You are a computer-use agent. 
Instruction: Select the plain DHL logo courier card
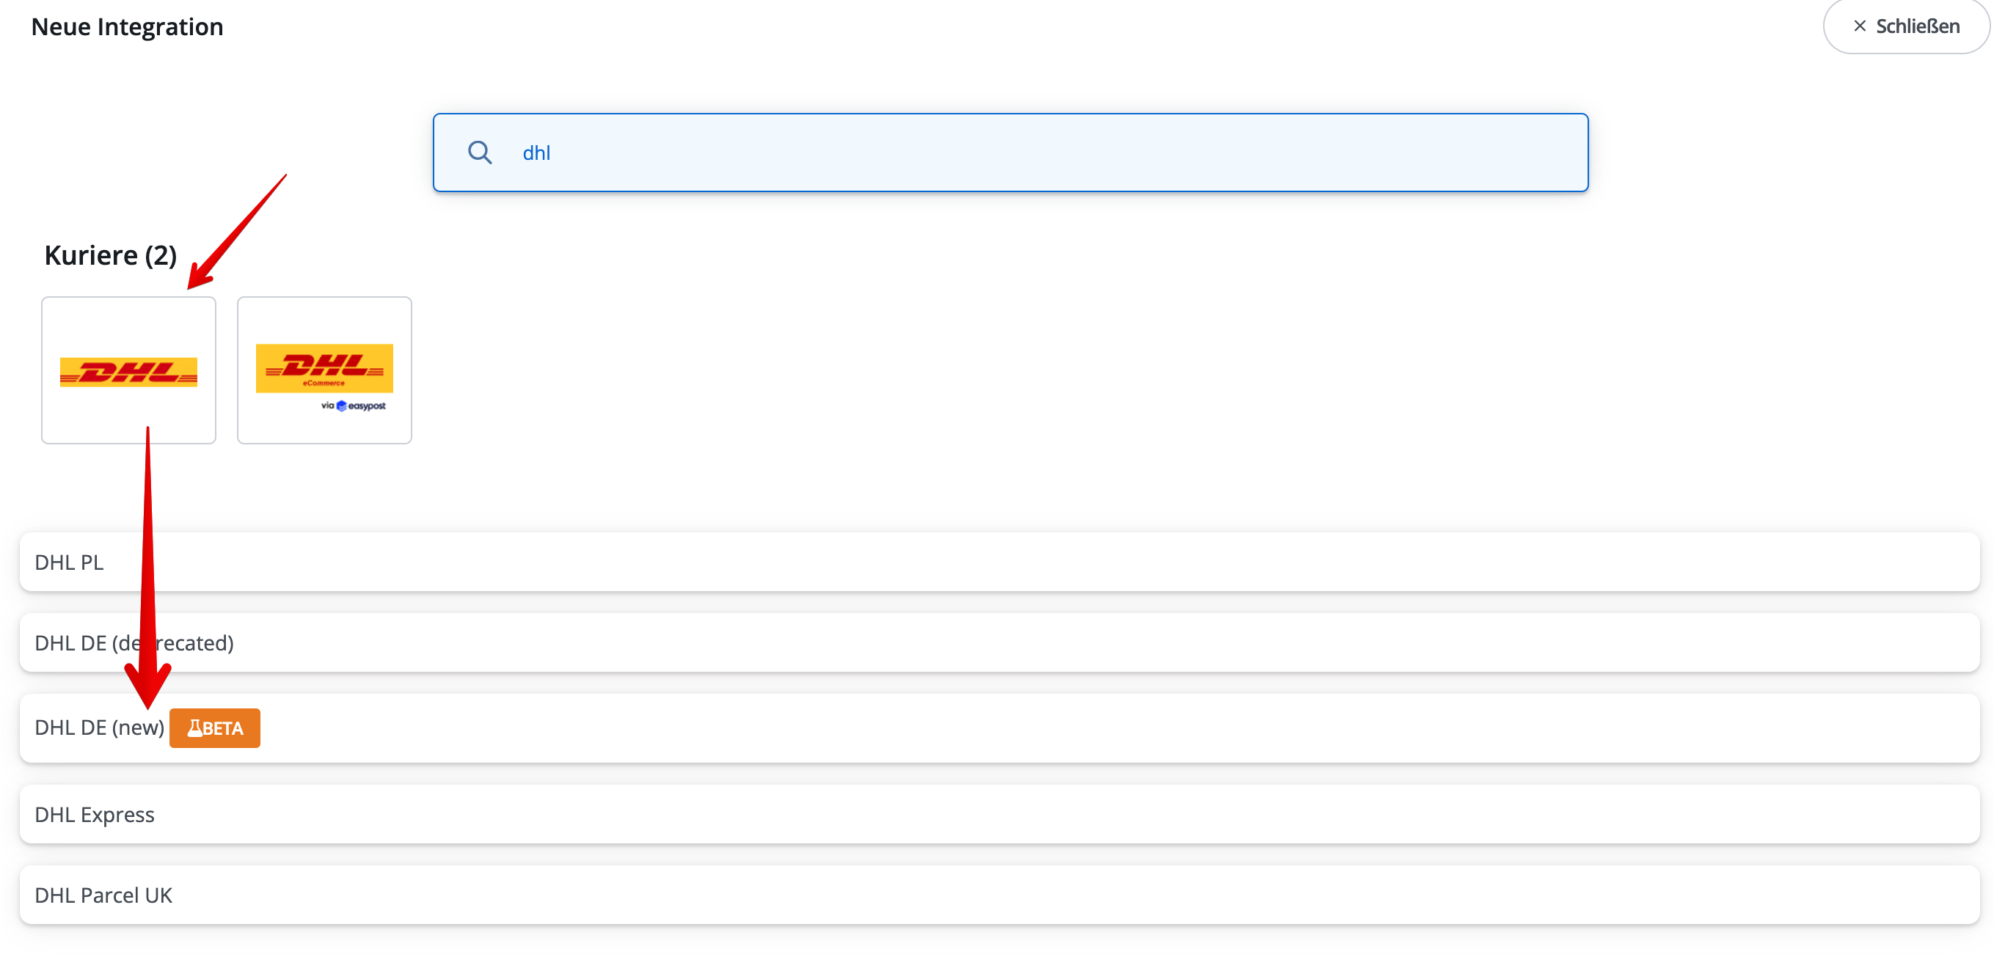point(128,370)
